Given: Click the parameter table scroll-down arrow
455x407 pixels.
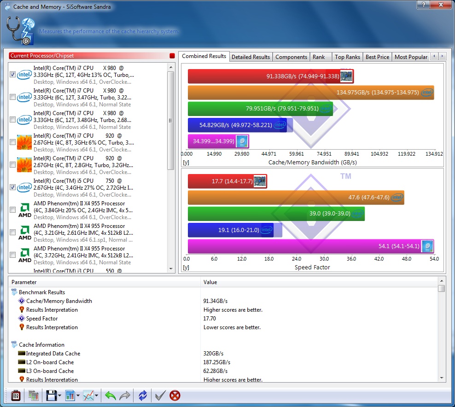Looking at the screenshot, I should [442, 378].
